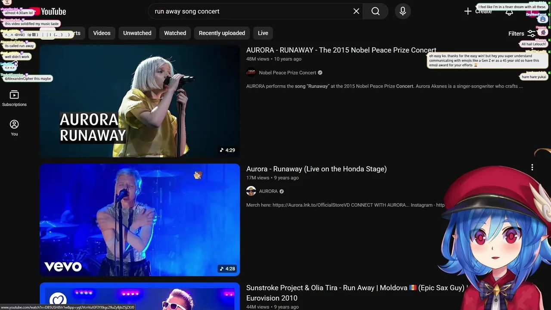
Task: Open AURORA channel avatar icon
Action: (251, 191)
